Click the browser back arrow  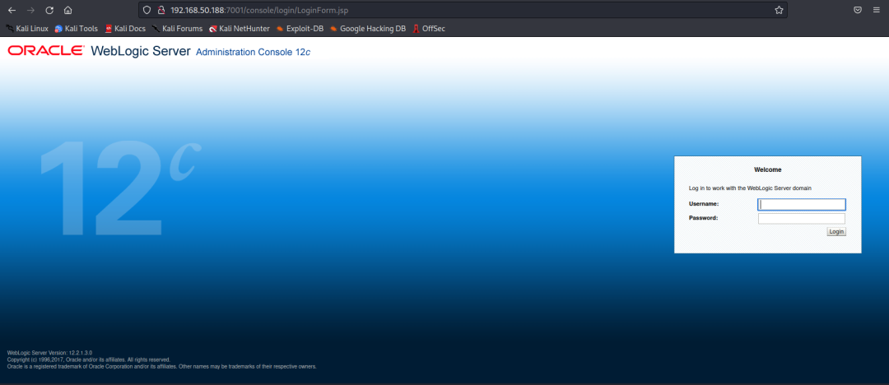12,10
